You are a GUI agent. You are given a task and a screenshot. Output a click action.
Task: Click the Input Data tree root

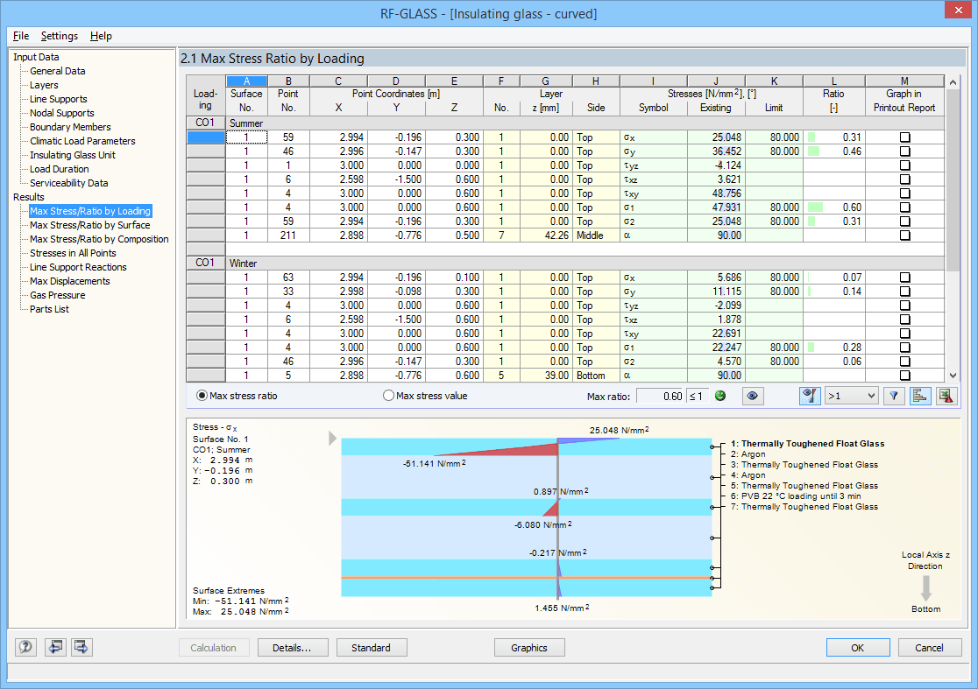[x=36, y=57]
